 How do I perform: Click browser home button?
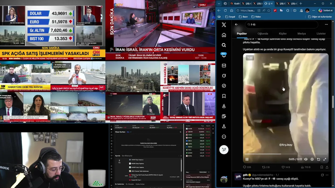pyautogui.click(x=231, y=10)
